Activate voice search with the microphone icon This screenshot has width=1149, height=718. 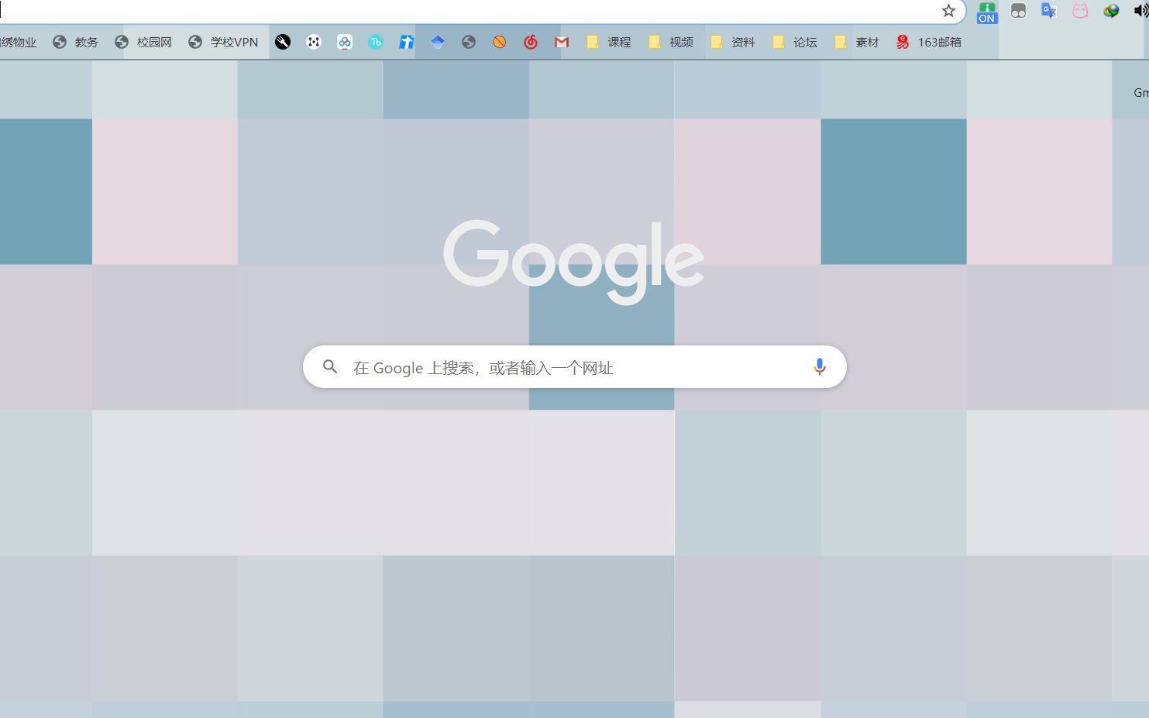820,367
